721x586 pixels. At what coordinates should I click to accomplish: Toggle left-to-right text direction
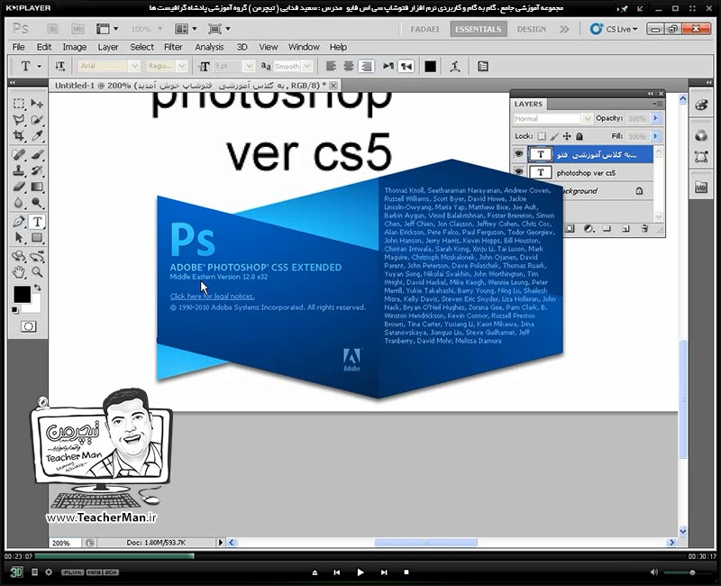click(x=388, y=66)
